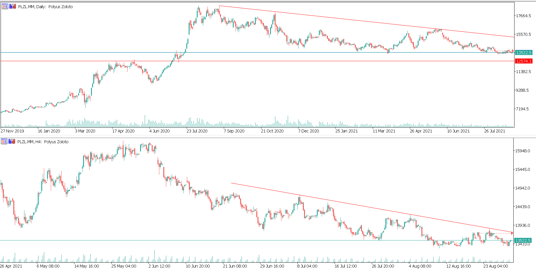Click the '26 Jul 2021' date label
536x269 pixels.
click(495, 131)
